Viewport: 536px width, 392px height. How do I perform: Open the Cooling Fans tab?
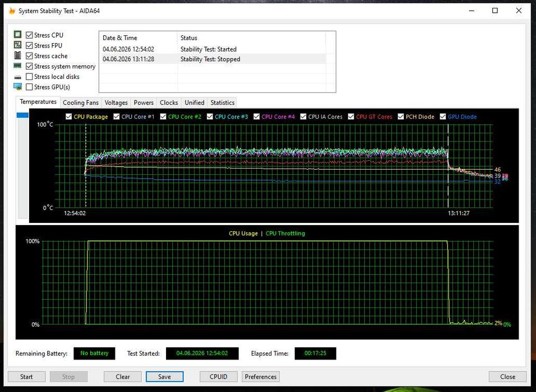click(x=81, y=102)
